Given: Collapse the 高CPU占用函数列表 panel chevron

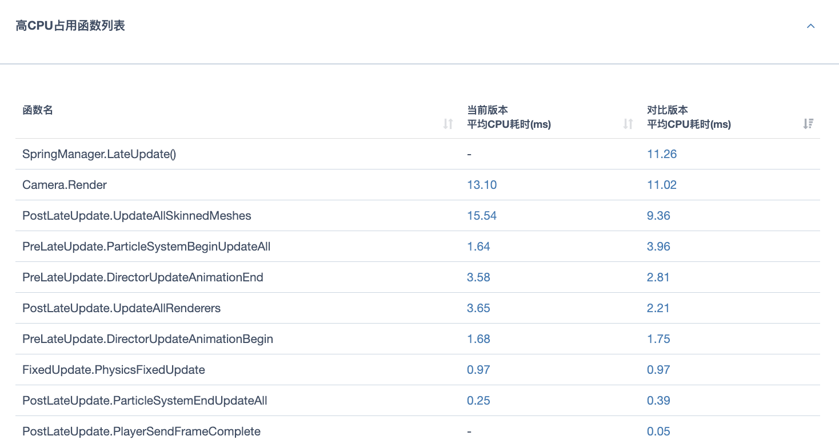Looking at the screenshot, I should coord(810,26).
